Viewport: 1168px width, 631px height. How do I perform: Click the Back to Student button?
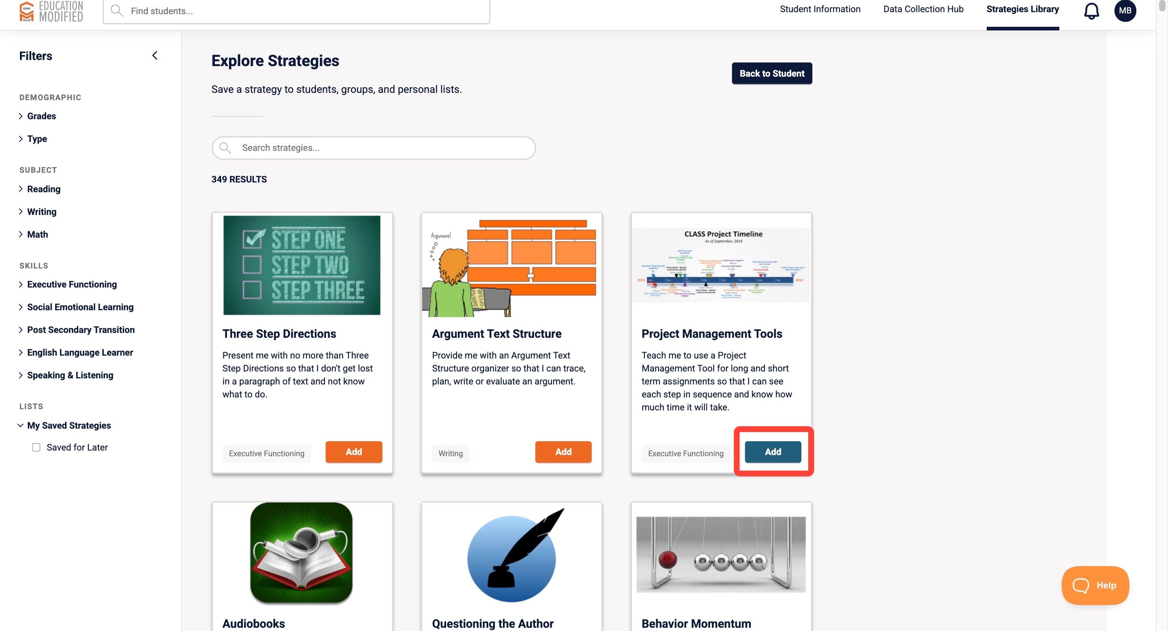[772, 73]
